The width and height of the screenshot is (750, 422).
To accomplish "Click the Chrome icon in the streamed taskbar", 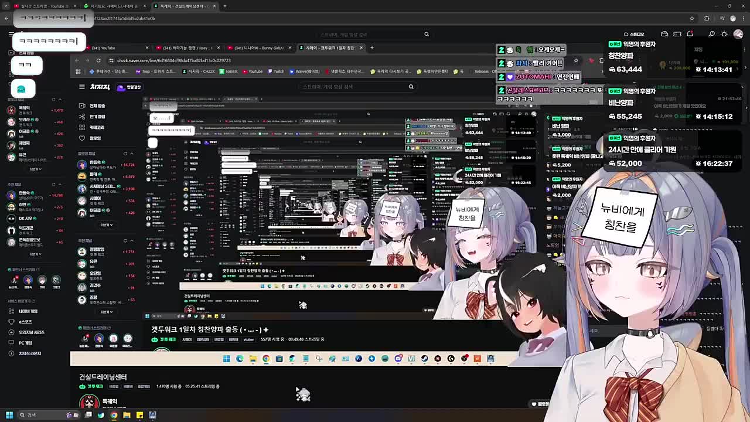I will coord(266,359).
